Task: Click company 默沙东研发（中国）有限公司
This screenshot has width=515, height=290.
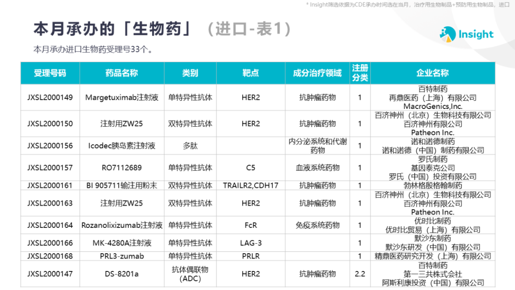Action: pos(433,247)
